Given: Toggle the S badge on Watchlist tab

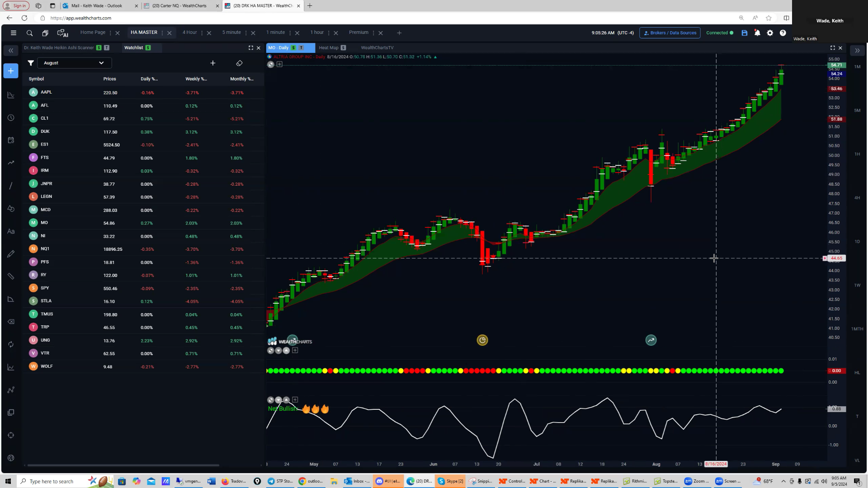Looking at the screenshot, I should [148, 48].
